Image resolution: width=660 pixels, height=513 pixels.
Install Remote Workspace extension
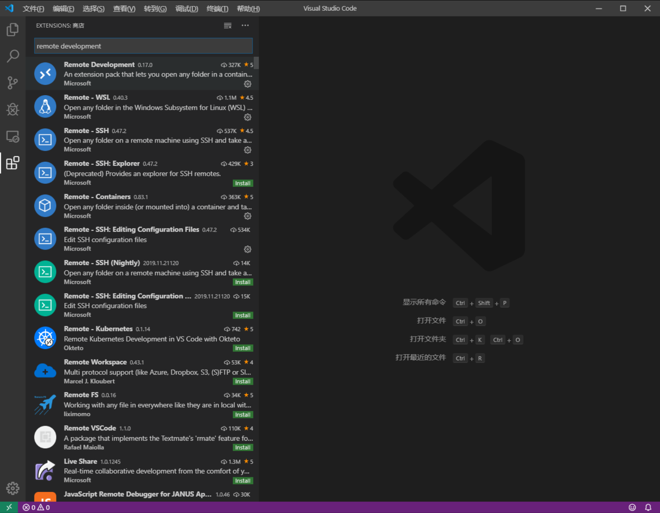pyautogui.click(x=243, y=382)
